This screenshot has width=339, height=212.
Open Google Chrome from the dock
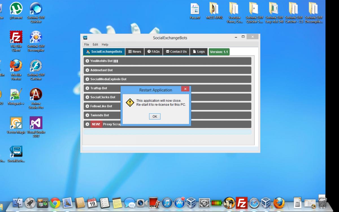click(55, 203)
